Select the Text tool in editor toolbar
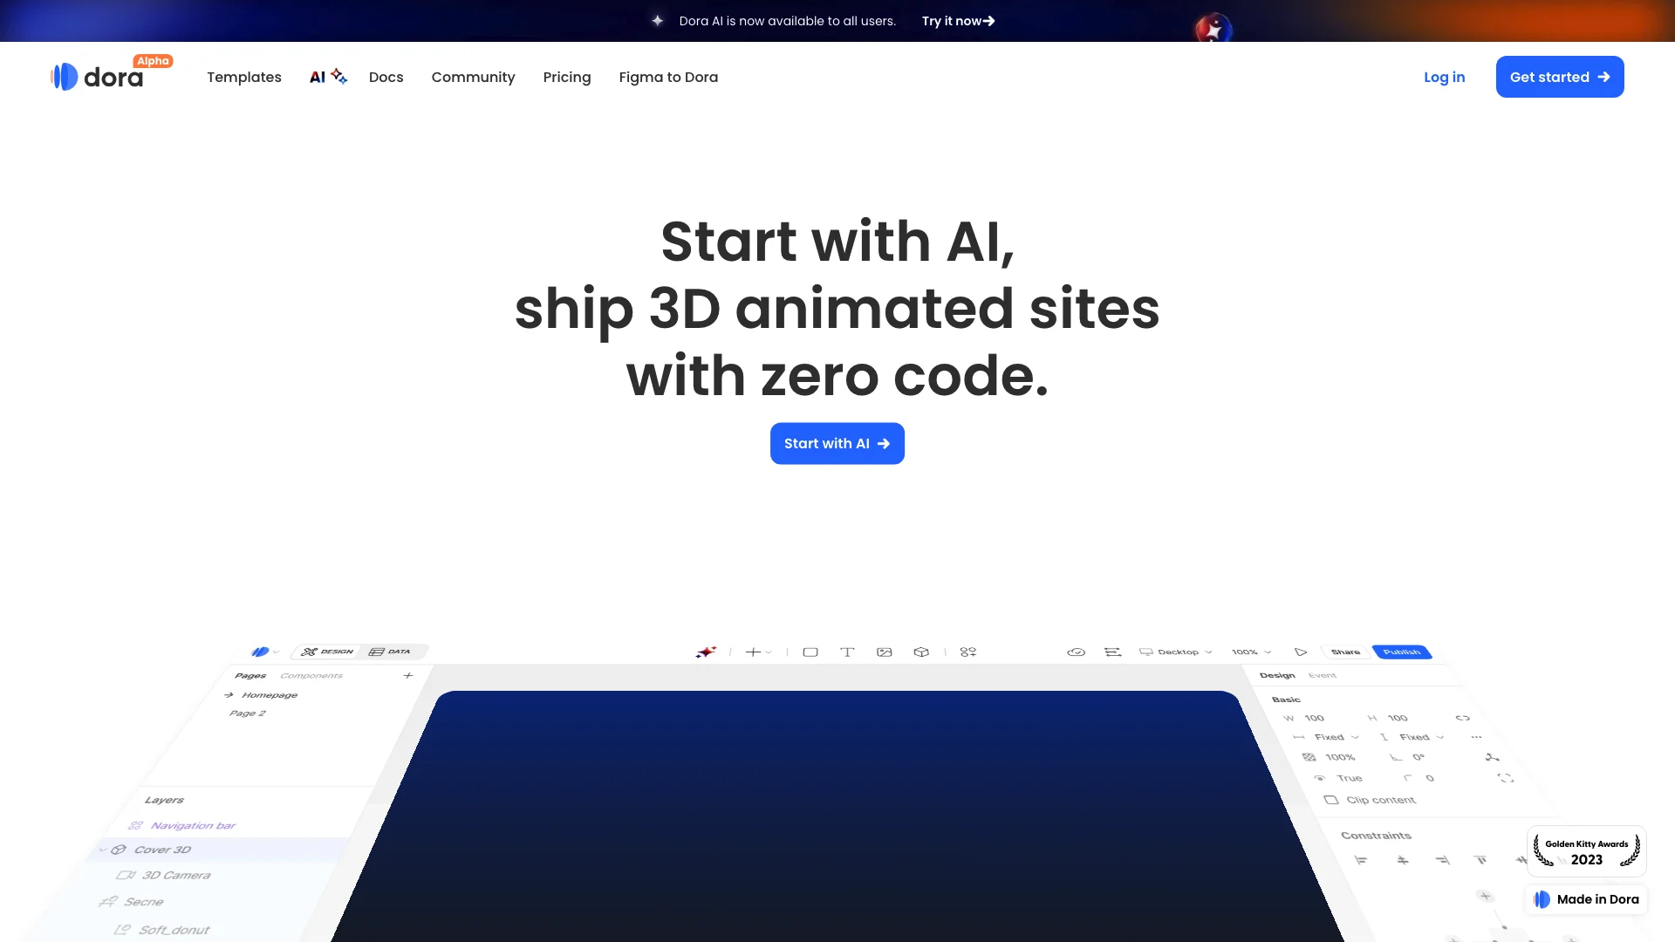1675x942 pixels. [x=848, y=652]
